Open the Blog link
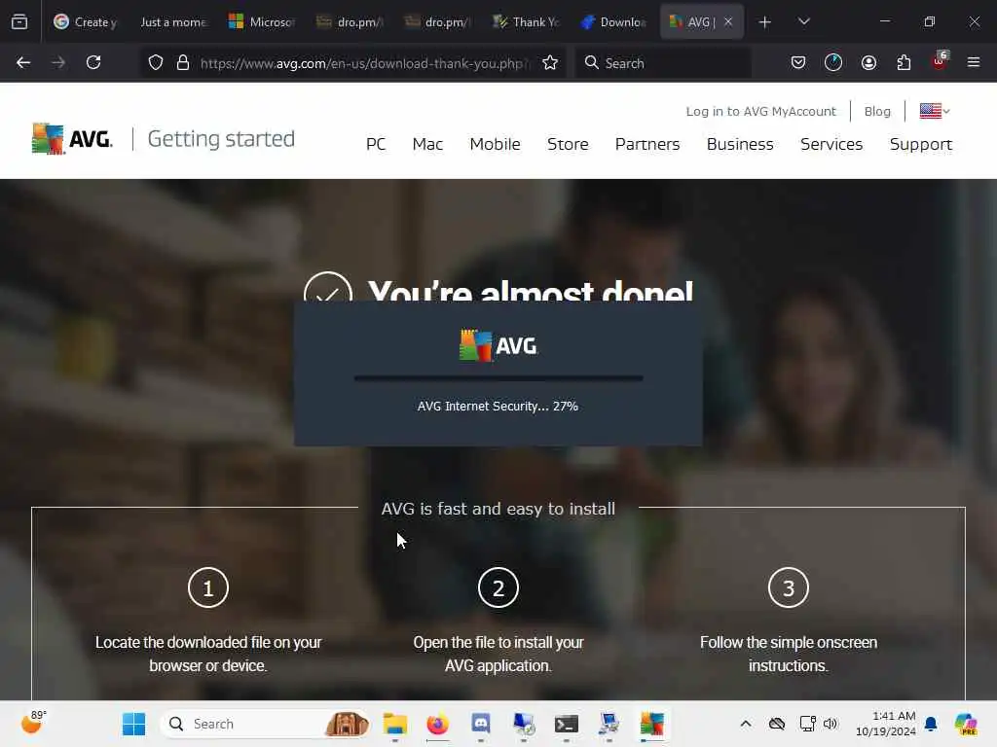The width and height of the screenshot is (997, 747). pos(877,111)
